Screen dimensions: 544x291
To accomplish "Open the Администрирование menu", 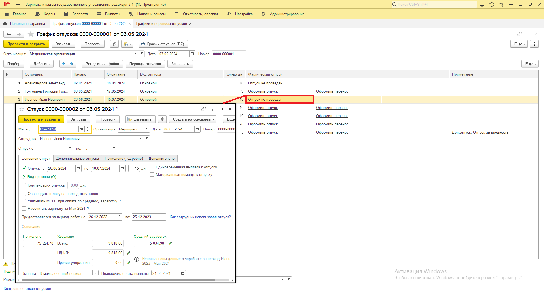I will click(283, 14).
